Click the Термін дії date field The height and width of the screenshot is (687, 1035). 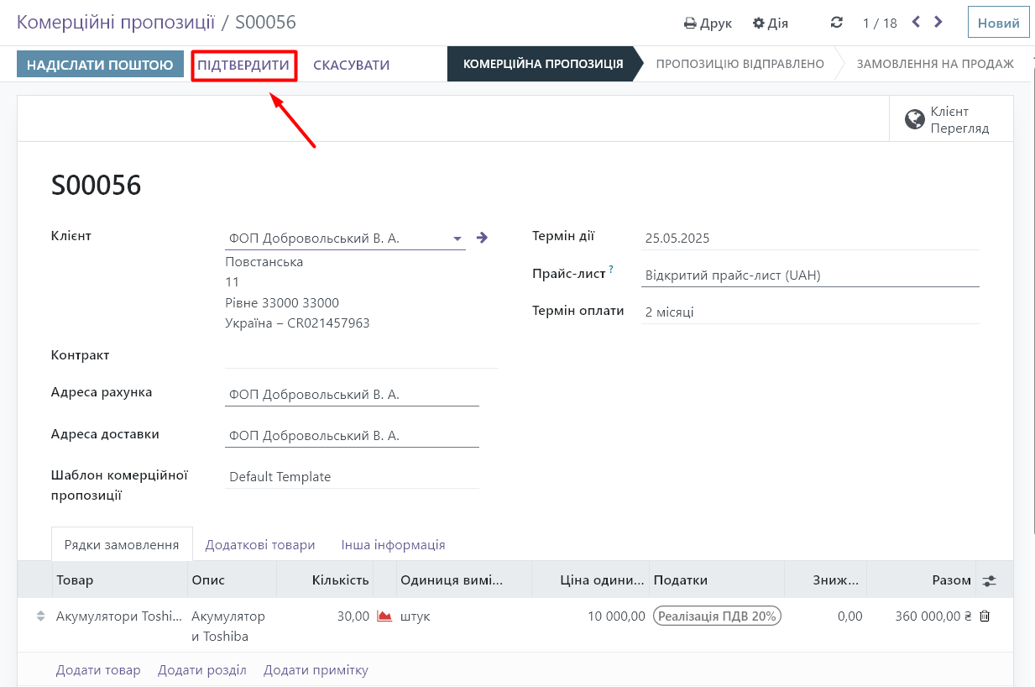coord(809,239)
